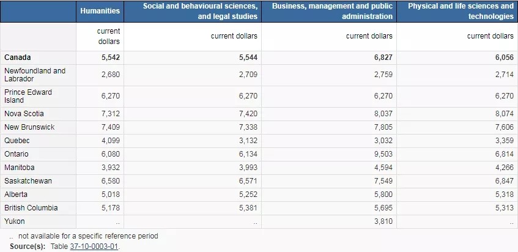Click the British Columbia row label
This screenshot has height=252, width=518.
(x=31, y=208)
